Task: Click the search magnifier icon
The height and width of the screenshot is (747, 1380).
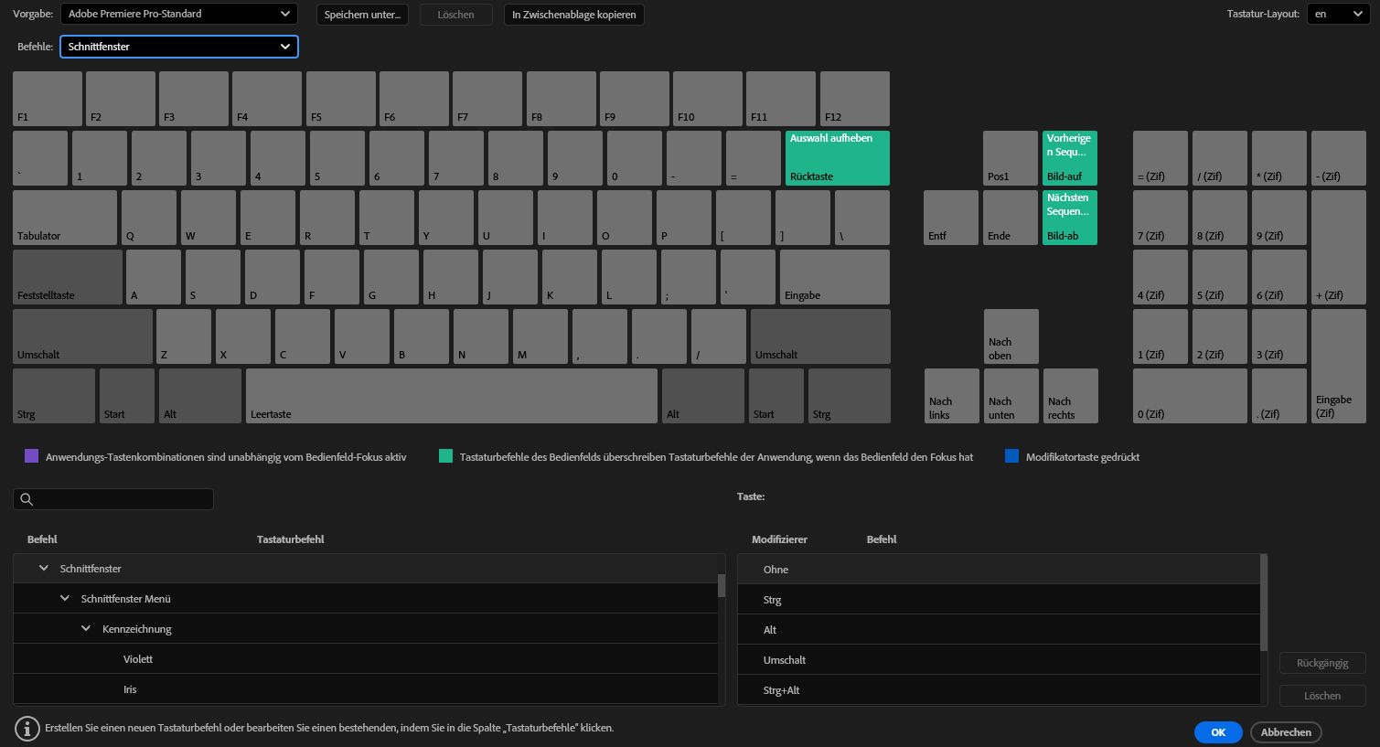Action: (27, 499)
